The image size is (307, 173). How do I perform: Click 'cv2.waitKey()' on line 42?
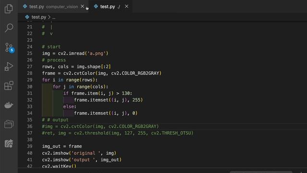point(59,166)
